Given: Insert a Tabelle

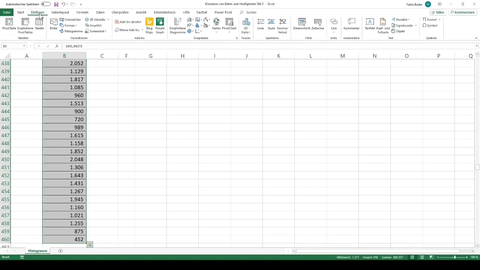Looking at the screenshot, I should point(39,24).
